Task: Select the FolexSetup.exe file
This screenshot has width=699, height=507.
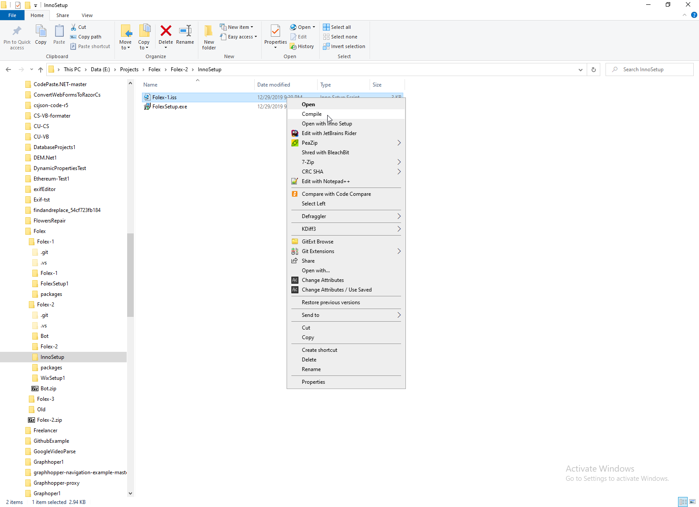Action: click(x=170, y=107)
